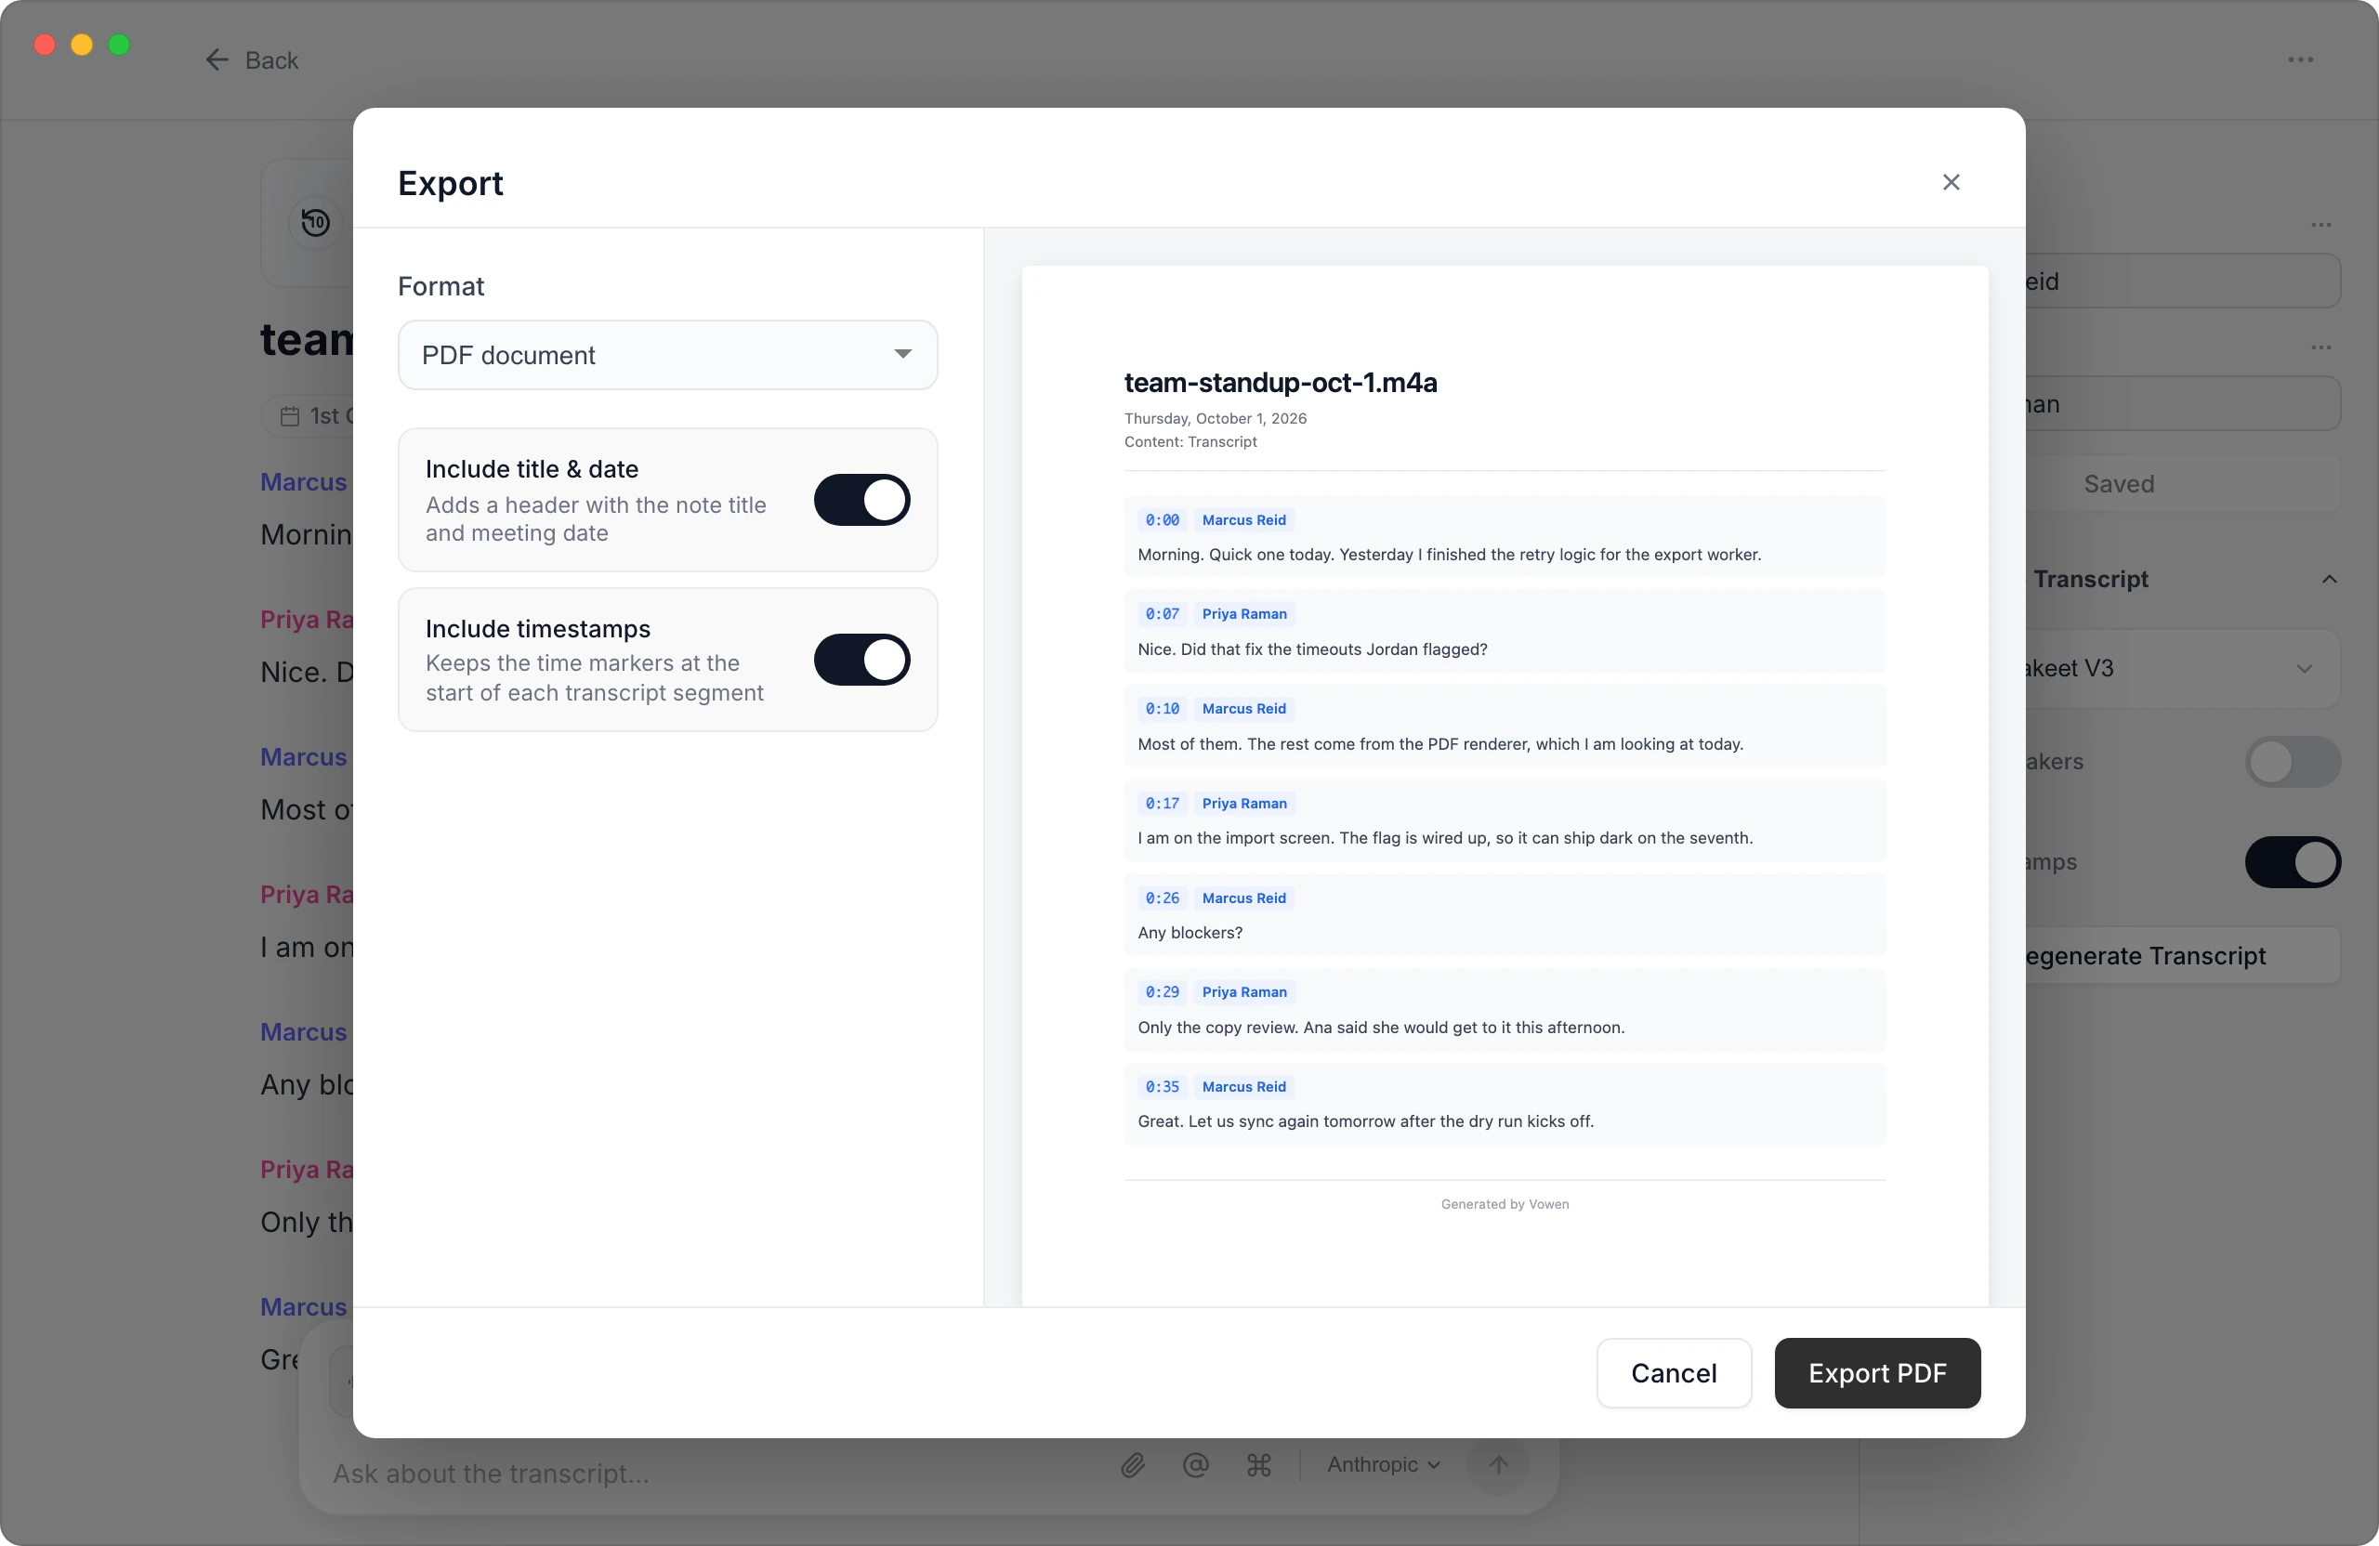Image resolution: width=2379 pixels, height=1546 pixels.
Task: Enable the speakers toggle in sidebar
Action: [2293, 763]
